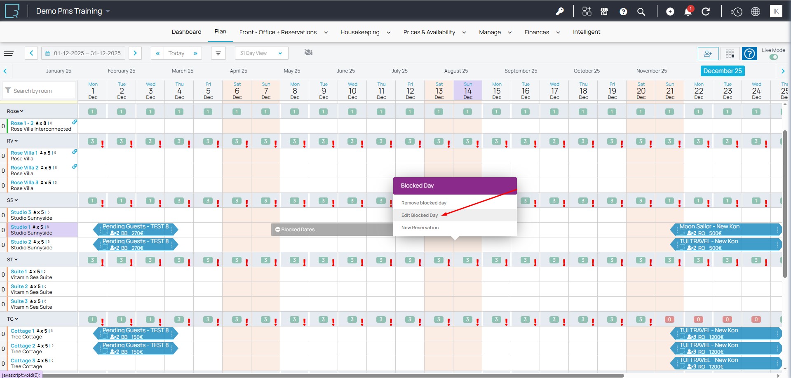Click the double-left fast-back arrows button
Viewport: 791px width, 378px height.
(x=157, y=53)
